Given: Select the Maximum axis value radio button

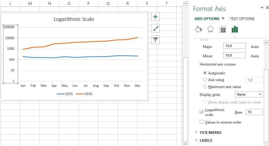Looking at the screenshot, I should pyautogui.click(x=205, y=87).
